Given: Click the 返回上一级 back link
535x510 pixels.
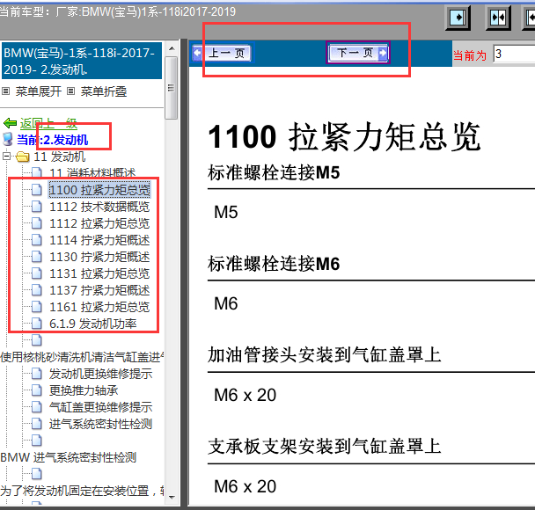Looking at the screenshot, I should coord(48,123).
